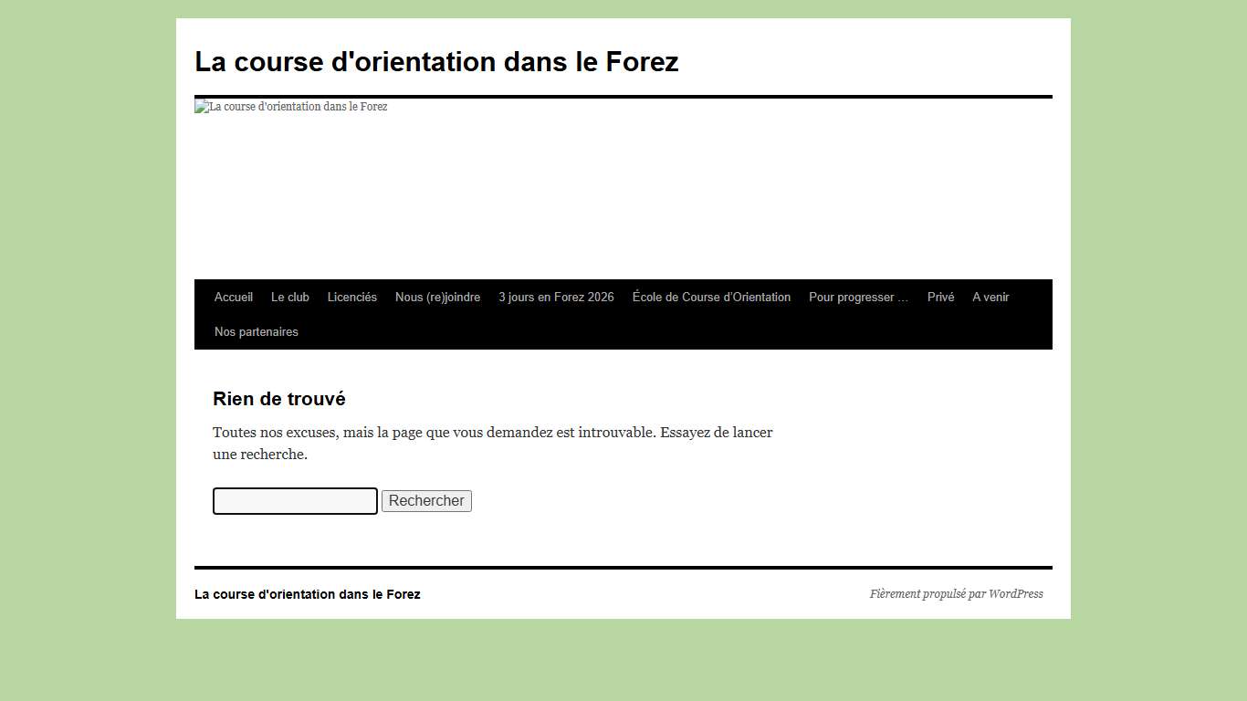The width and height of the screenshot is (1247, 701).
Task: Click the site title heading link
Action: 436,61
